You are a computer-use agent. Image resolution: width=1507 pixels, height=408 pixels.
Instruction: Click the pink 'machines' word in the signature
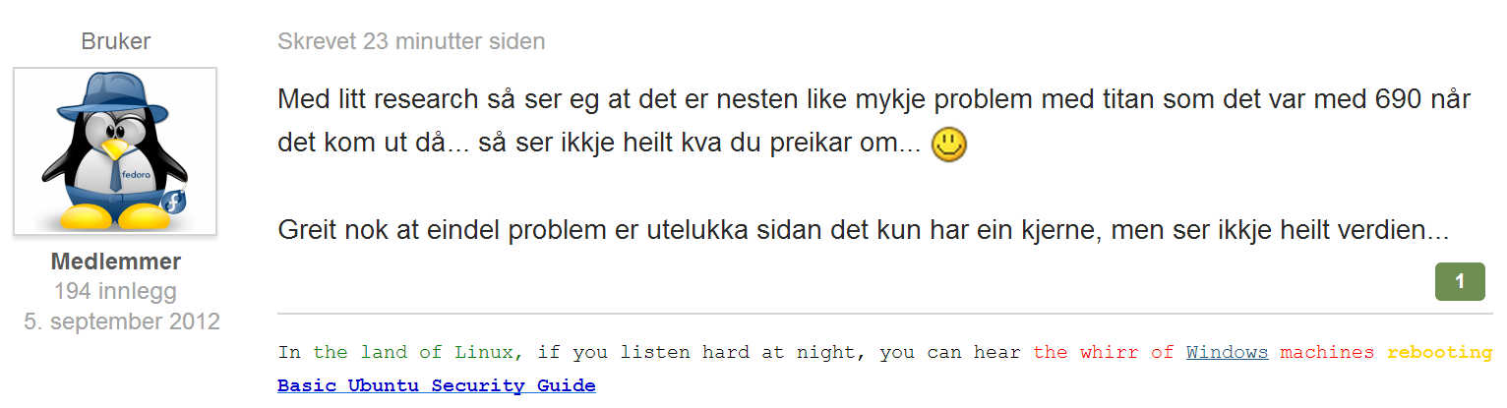pyautogui.click(x=1327, y=352)
